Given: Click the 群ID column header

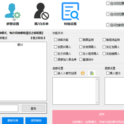Looking at the screenshot, I should coord(30,45).
